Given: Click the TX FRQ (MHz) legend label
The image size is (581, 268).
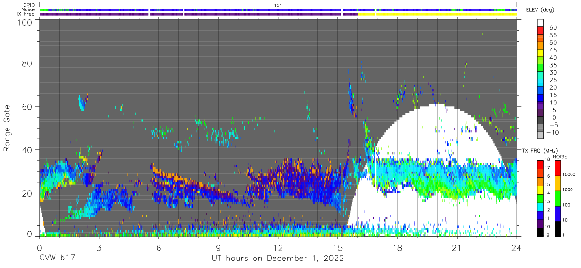Looking at the screenshot, I should 539,151.
